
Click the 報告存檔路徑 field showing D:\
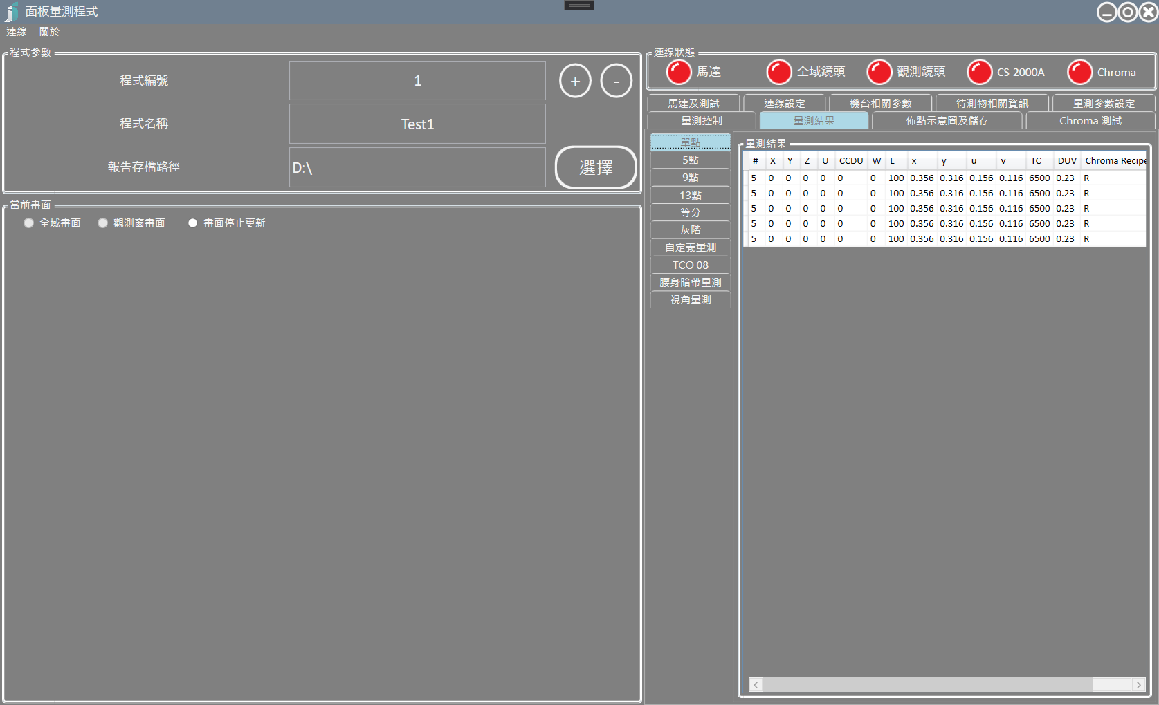(417, 168)
